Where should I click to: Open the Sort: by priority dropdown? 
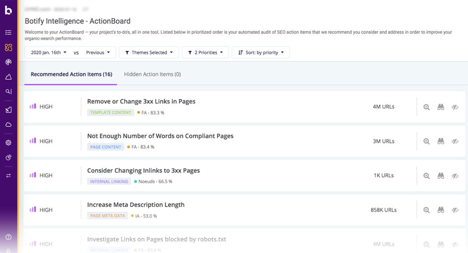(261, 52)
